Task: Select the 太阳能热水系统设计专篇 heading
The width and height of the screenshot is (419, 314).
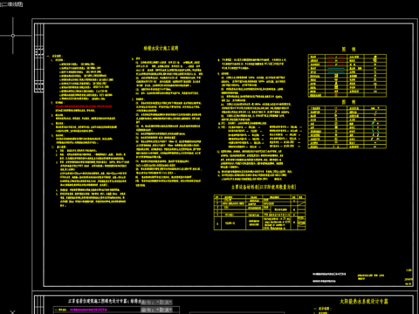Action: (x=364, y=302)
